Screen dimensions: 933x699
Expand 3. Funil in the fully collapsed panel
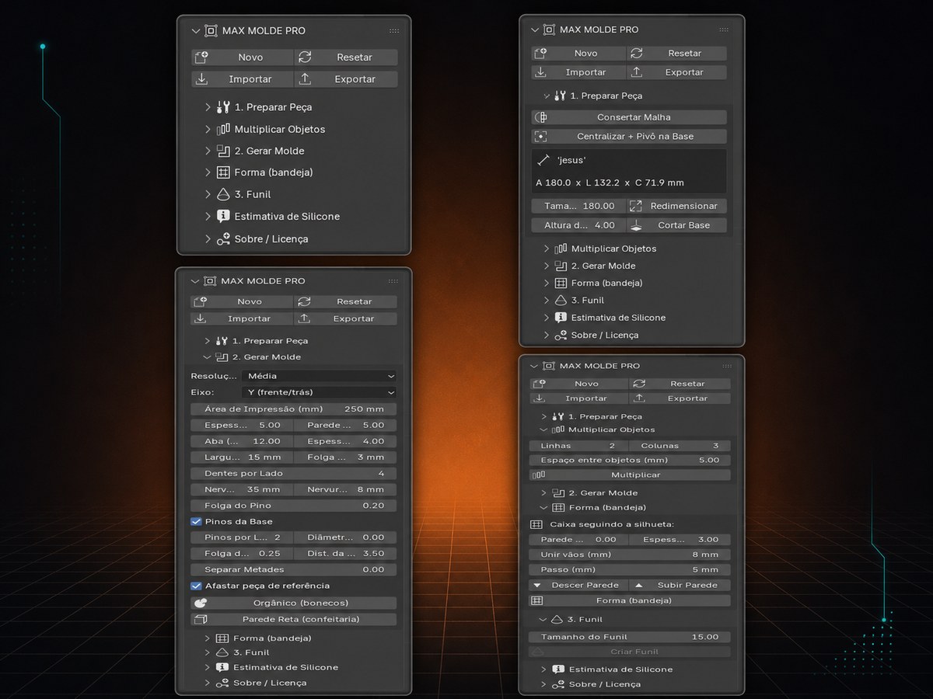(208, 194)
